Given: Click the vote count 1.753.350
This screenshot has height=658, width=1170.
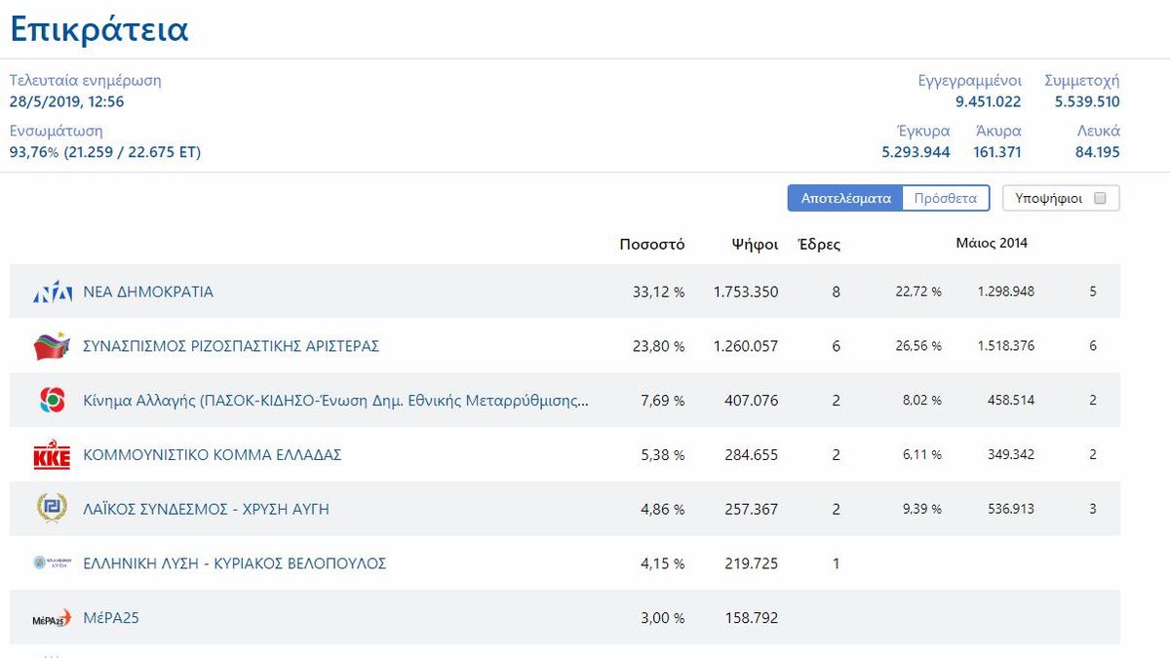Looking at the screenshot, I should click(746, 291).
